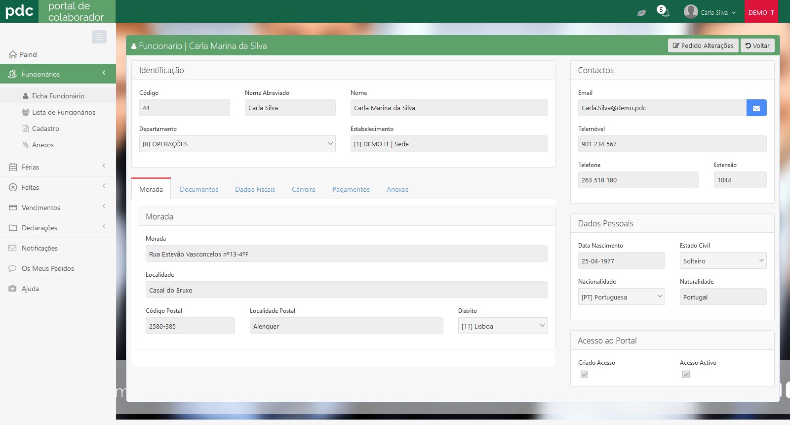The height and width of the screenshot is (425, 790).
Task: Open the Estado Civil dropdown
Action: click(722, 261)
